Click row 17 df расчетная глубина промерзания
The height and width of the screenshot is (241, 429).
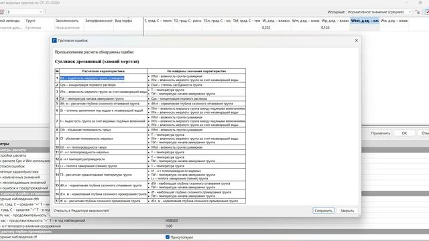(100, 201)
